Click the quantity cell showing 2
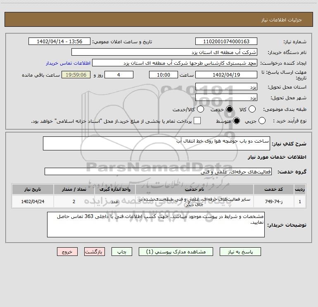 tap(74, 202)
